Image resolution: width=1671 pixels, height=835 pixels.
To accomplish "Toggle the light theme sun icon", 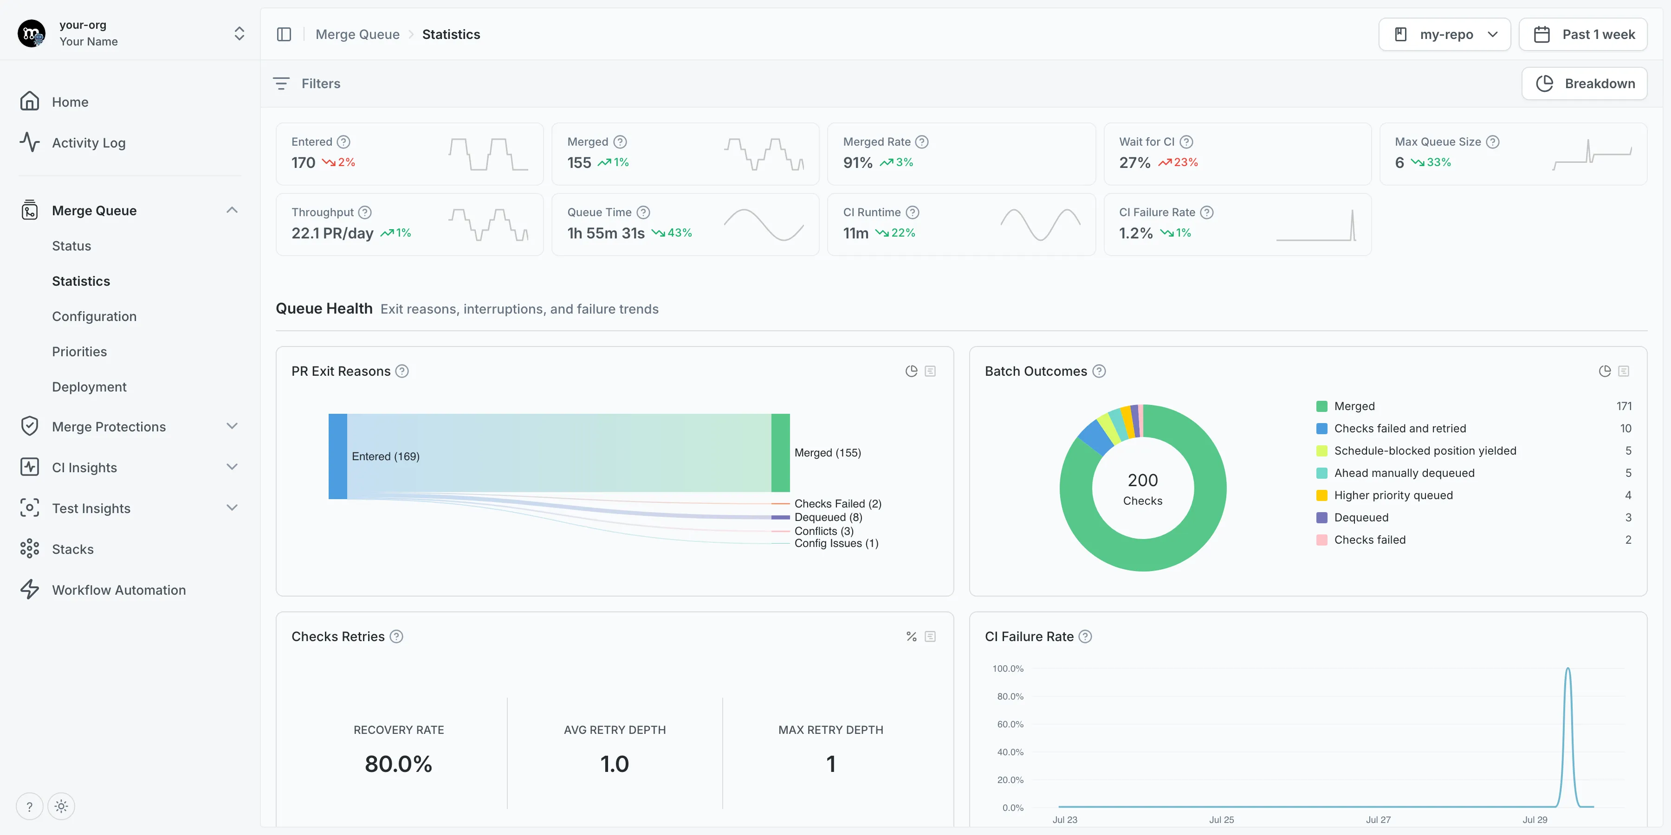I will (61, 807).
